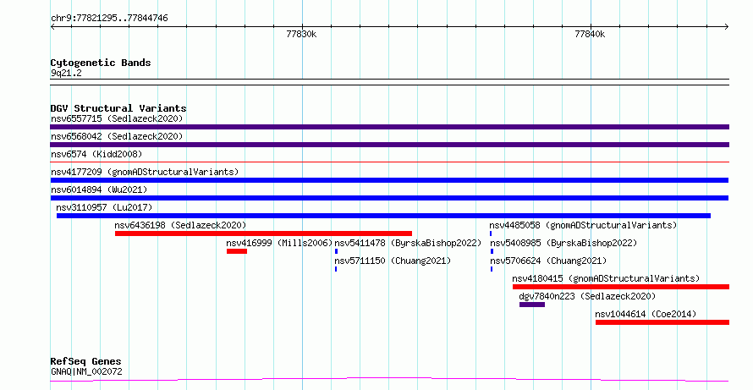
Task: Click the short red bar of nsv416999
Action: coord(237,251)
